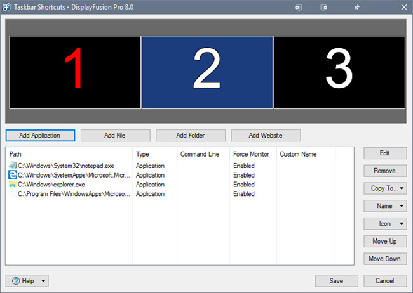Click the Add Website button
413x293 pixels.
pos(266,136)
